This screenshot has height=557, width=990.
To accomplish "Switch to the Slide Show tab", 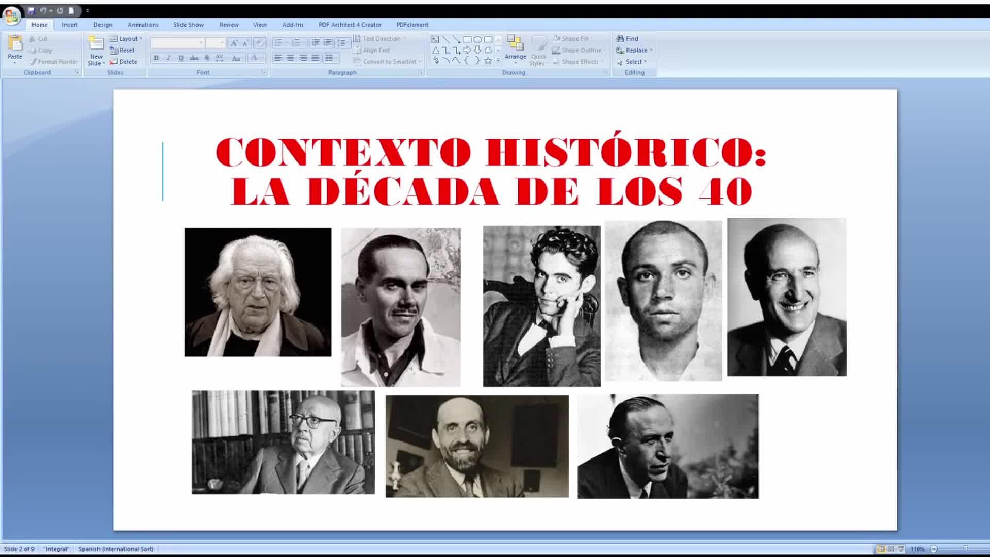I will (x=188, y=25).
